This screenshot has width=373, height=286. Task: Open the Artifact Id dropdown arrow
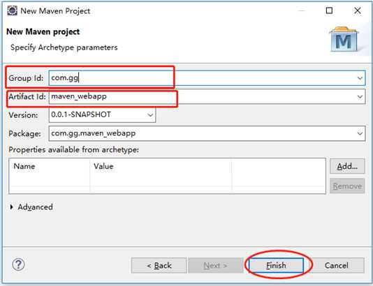pyautogui.click(x=360, y=96)
